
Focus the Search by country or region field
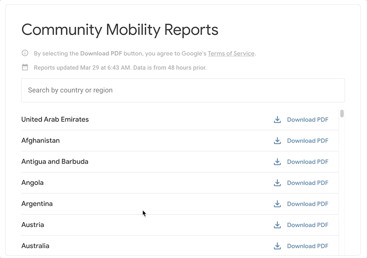(x=183, y=90)
